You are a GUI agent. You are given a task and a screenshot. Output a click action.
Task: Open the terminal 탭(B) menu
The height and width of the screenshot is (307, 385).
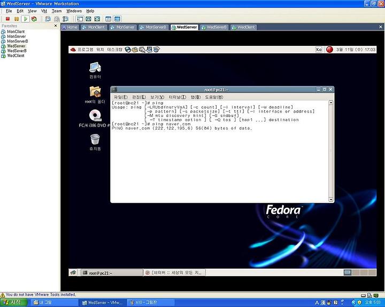196,97
